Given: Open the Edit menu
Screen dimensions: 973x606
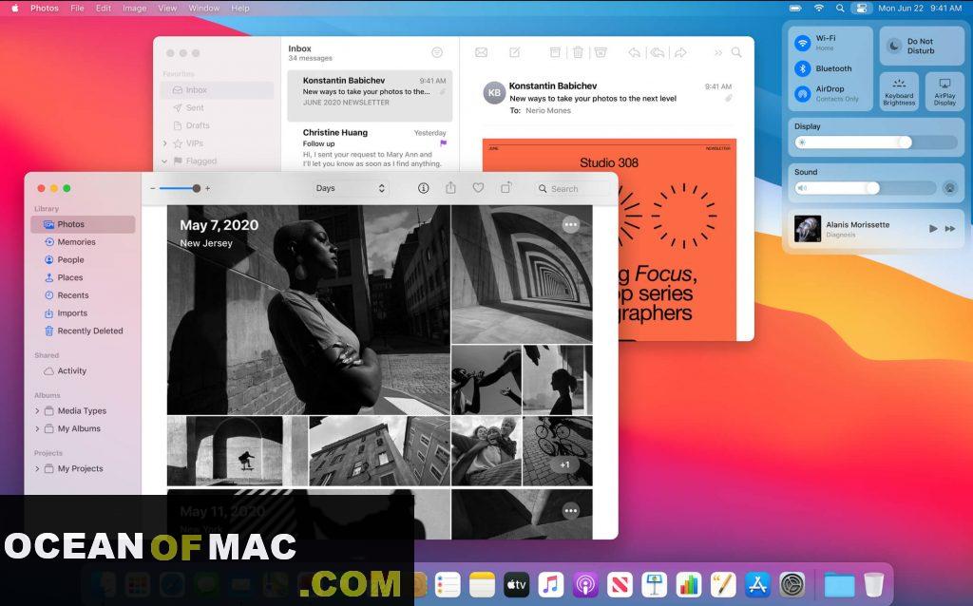Looking at the screenshot, I should click(104, 8).
